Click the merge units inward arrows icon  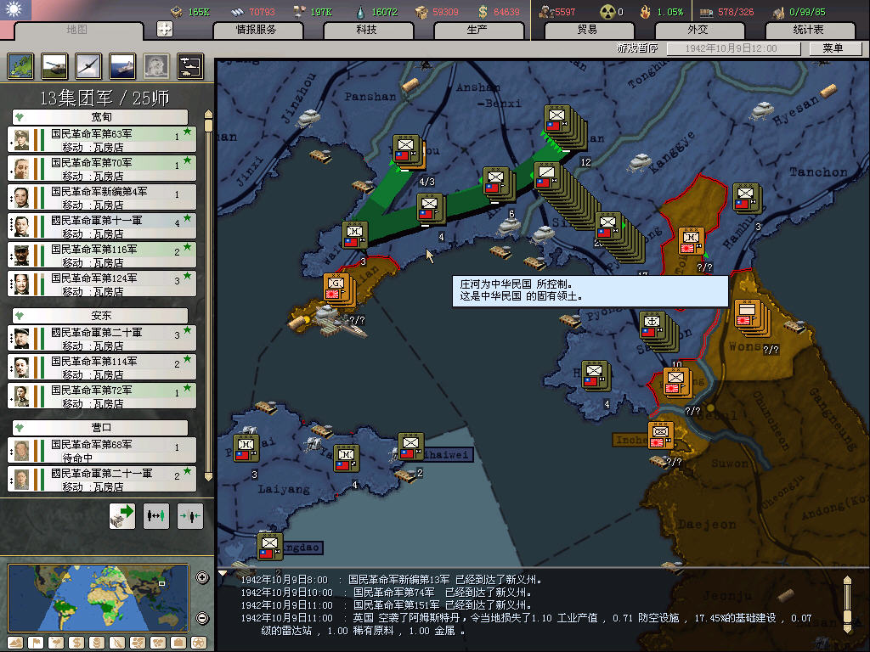[190, 516]
